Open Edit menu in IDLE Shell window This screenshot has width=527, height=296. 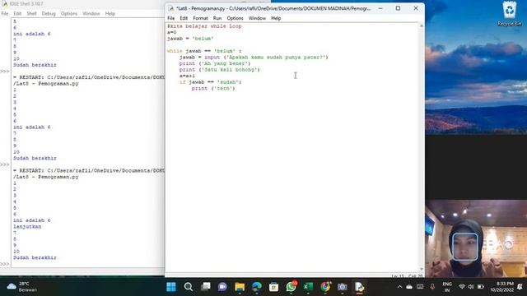click(17, 13)
